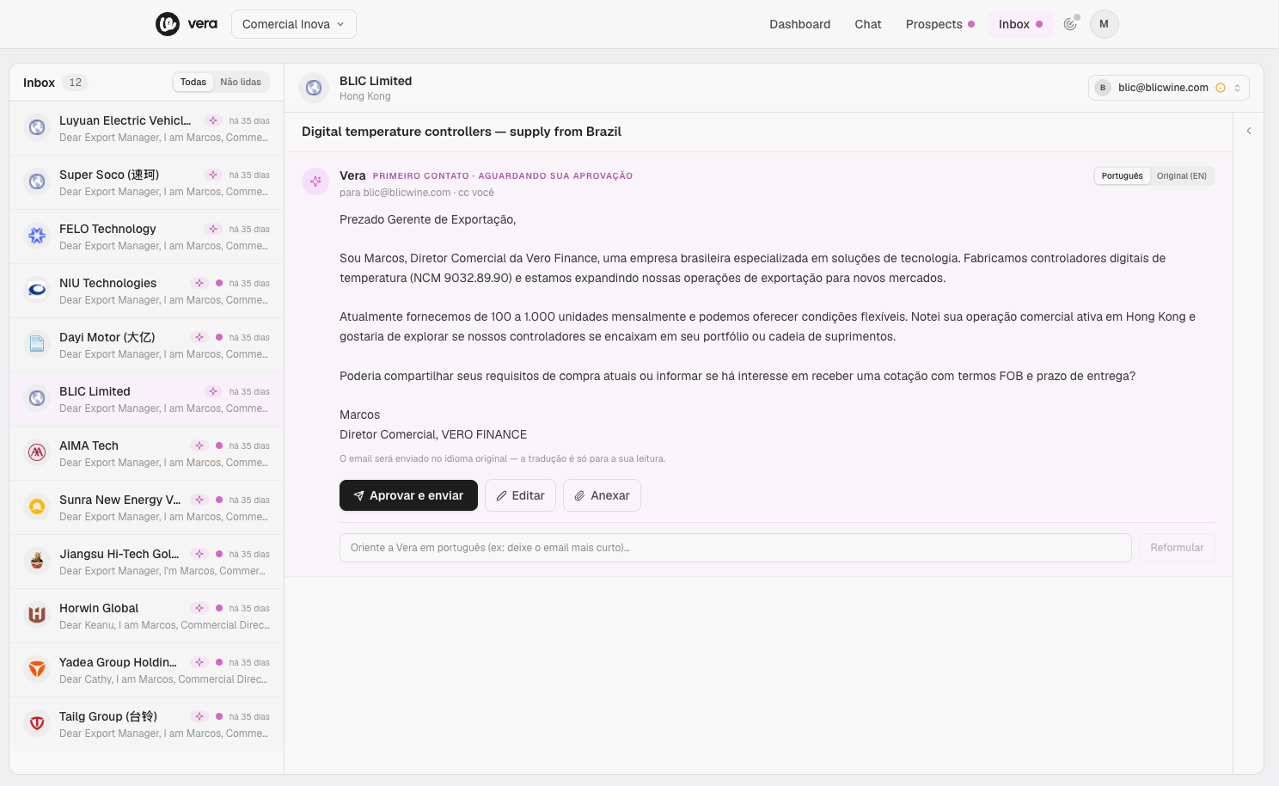Open BLIC Limited conversation in inbox list
This screenshot has height=786, width=1279.
click(x=146, y=399)
